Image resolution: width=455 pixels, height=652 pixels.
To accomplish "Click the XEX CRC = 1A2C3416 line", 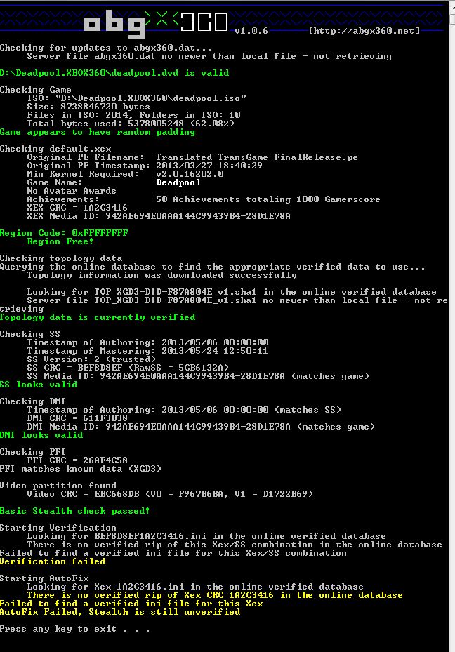I will point(77,208).
